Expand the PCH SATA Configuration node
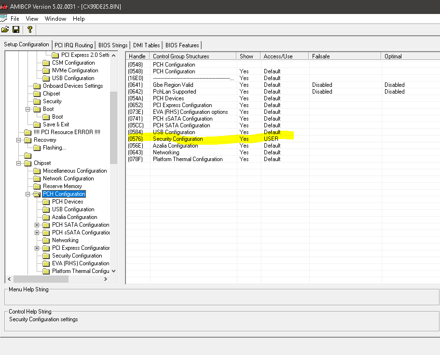Screen dimensions: 440x355 pyautogui.click(x=37, y=225)
